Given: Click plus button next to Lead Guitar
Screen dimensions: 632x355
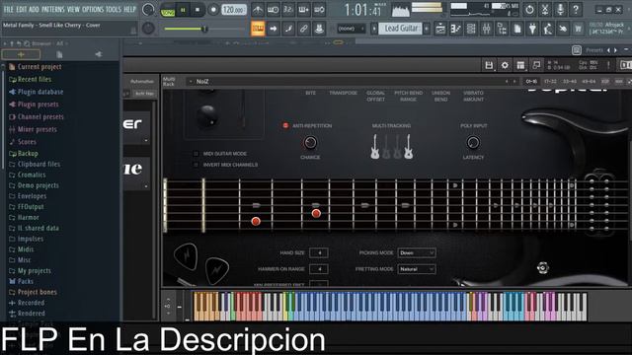Looking at the screenshot, I should point(427,29).
